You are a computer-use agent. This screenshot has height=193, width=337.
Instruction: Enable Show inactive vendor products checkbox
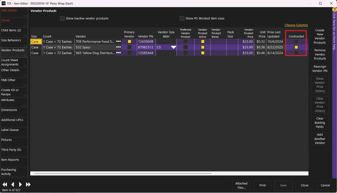click(x=62, y=18)
